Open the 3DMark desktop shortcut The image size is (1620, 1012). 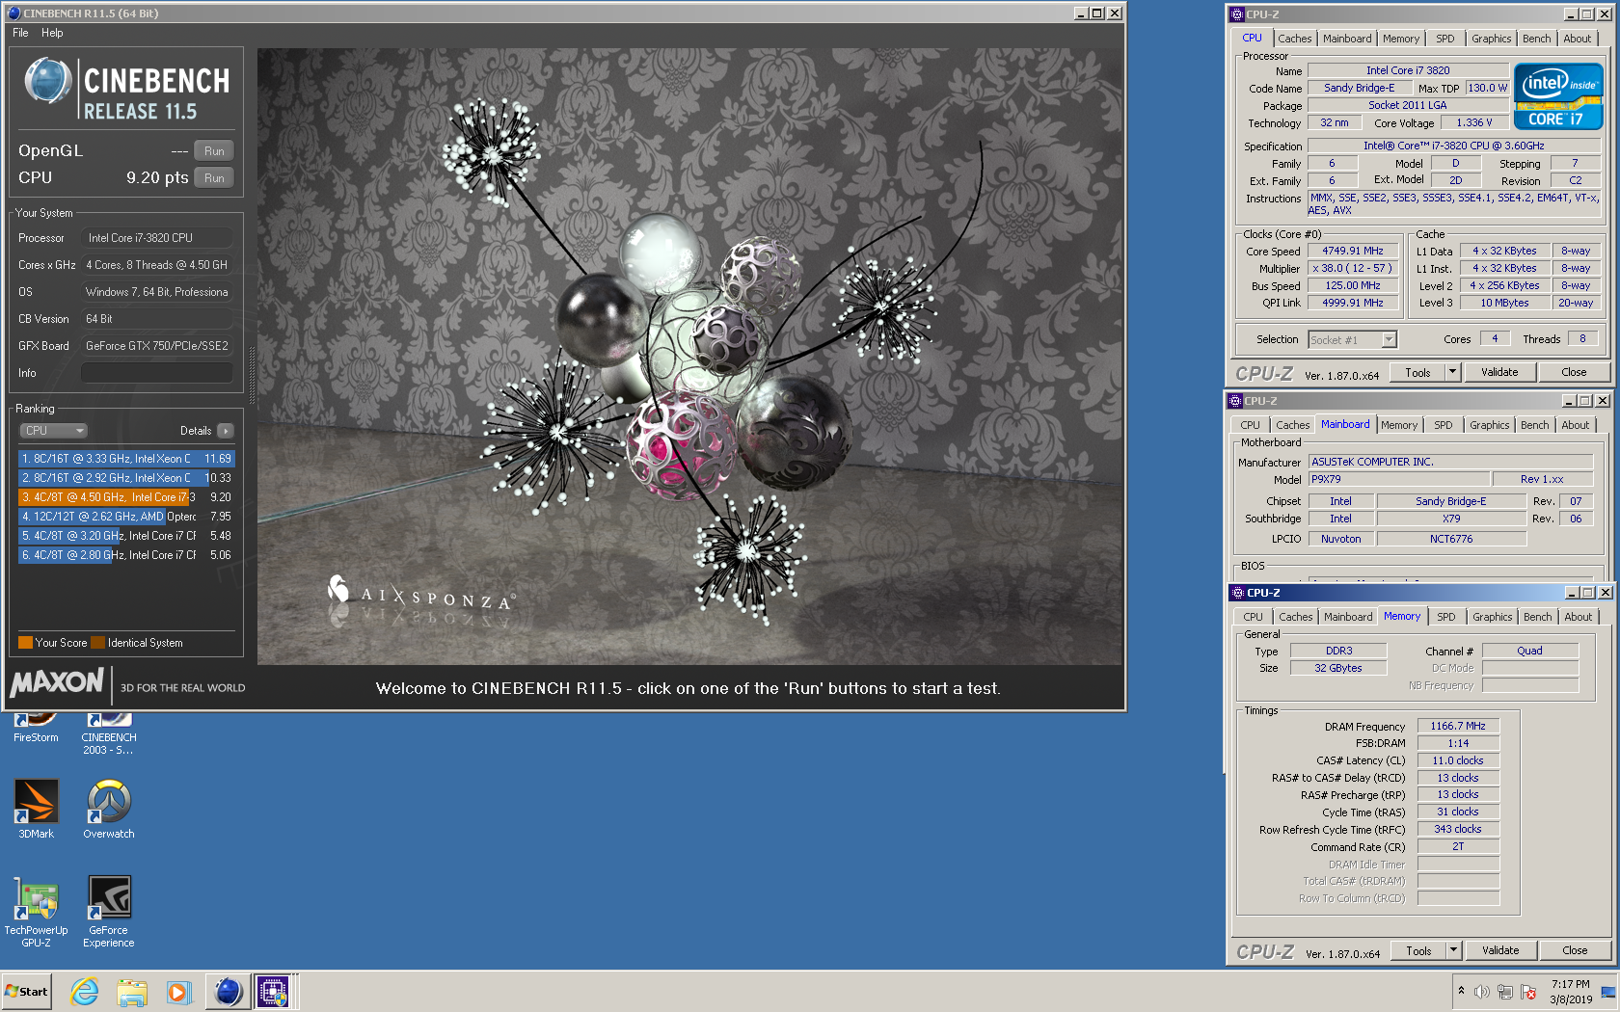[36, 810]
